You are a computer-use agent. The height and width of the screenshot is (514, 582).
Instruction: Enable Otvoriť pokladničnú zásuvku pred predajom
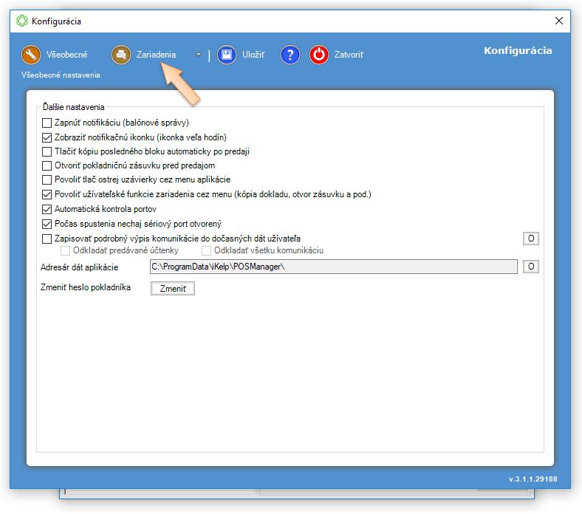(47, 166)
